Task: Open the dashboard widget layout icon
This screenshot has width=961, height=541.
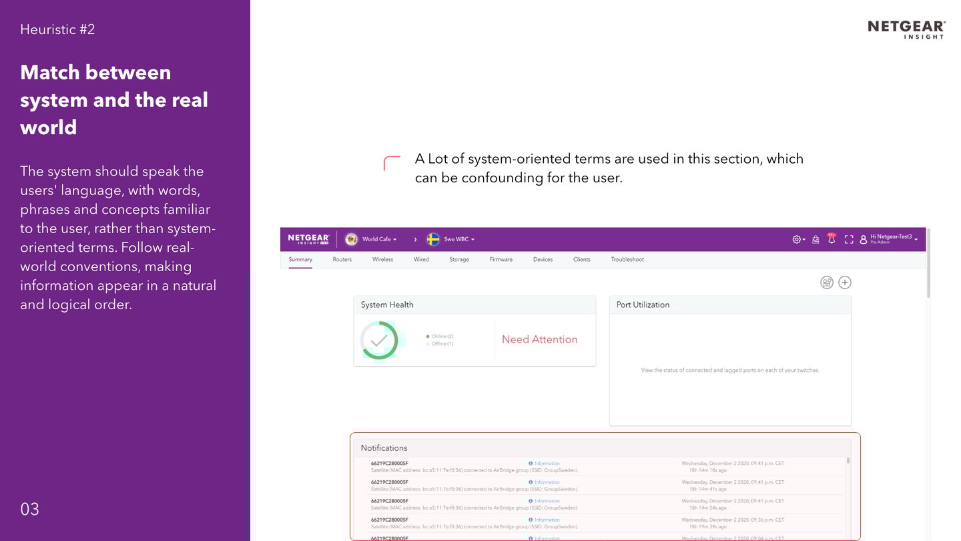Action: coord(827,283)
